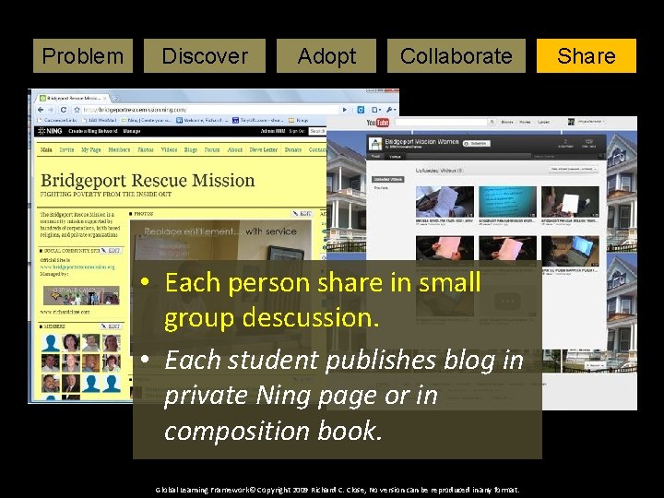664x498 pixels.
Task: Click the blue extension icon in browser toolbar
Action: 361,110
